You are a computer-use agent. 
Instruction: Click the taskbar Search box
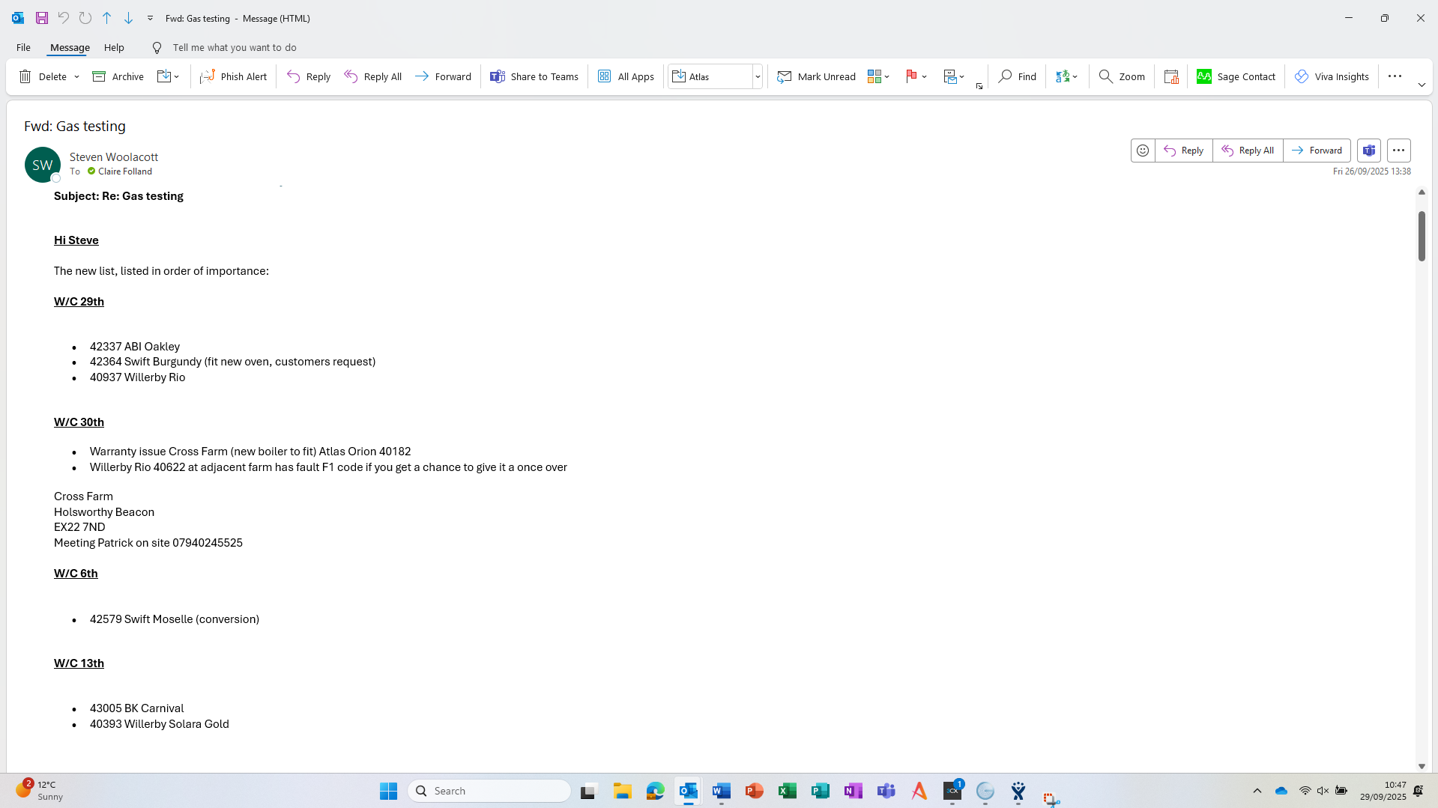point(489,791)
